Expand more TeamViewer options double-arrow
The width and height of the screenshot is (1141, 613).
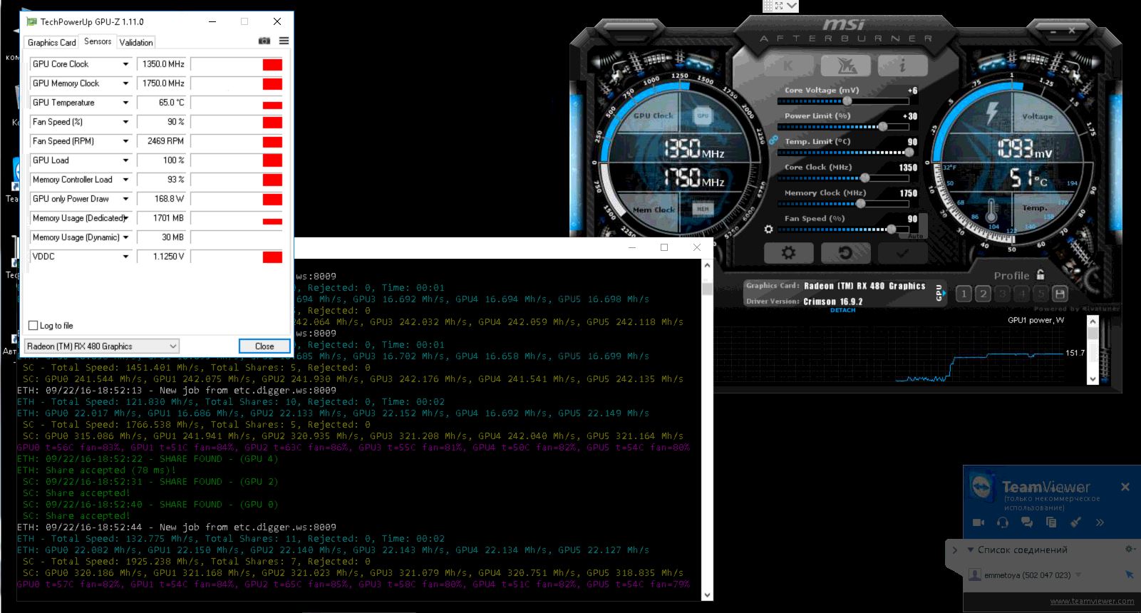(1100, 522)
